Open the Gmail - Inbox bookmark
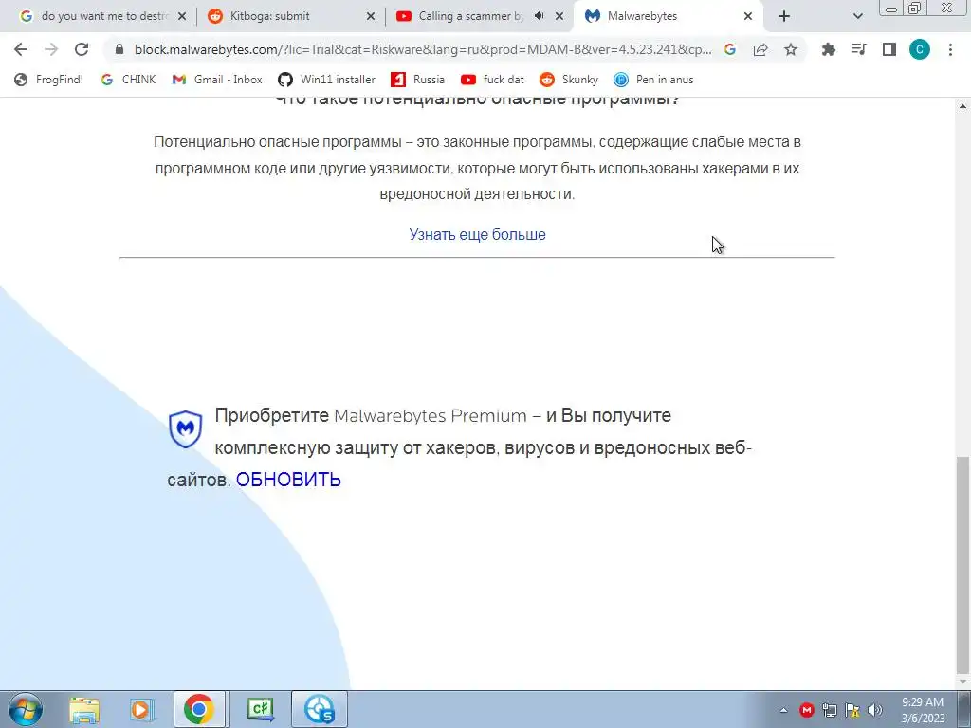This screenshot has width=971, height=728. pos(217,80)
